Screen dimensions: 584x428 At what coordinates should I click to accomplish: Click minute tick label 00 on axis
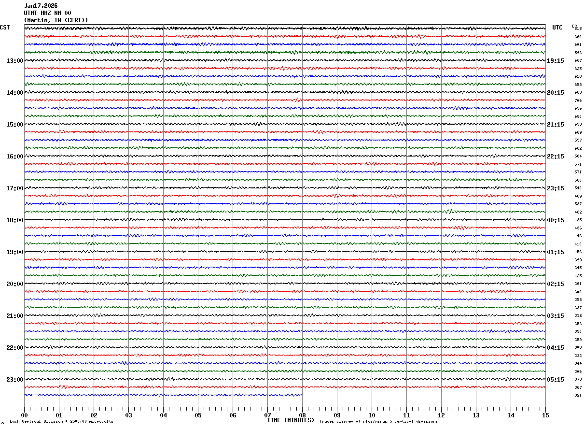click(24, 415)
